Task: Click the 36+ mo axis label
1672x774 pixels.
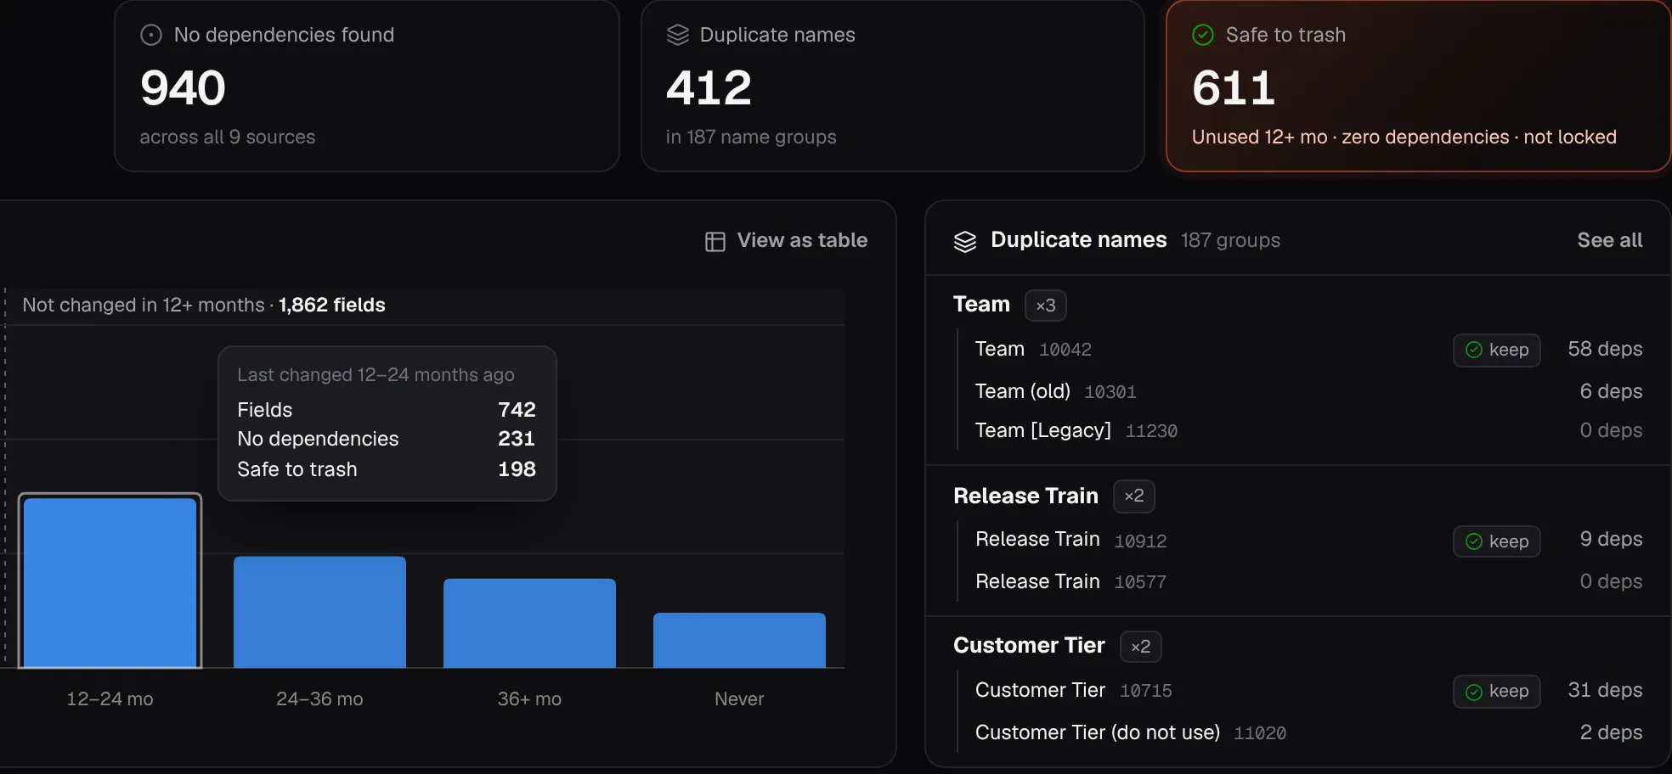Action: pos(529,699)
